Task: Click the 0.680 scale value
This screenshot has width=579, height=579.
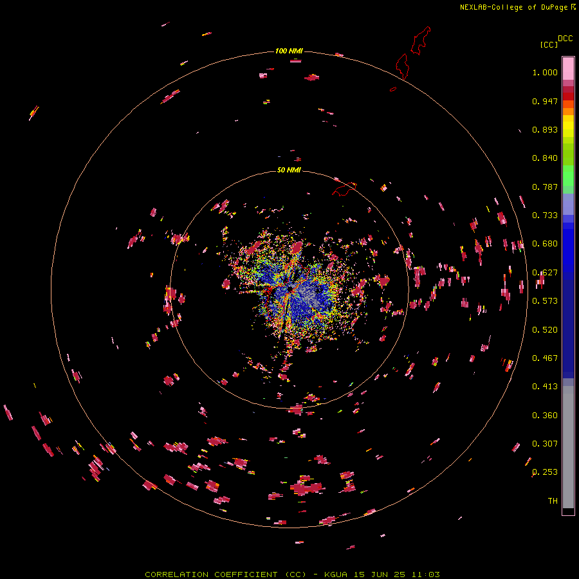Action: 545,244
